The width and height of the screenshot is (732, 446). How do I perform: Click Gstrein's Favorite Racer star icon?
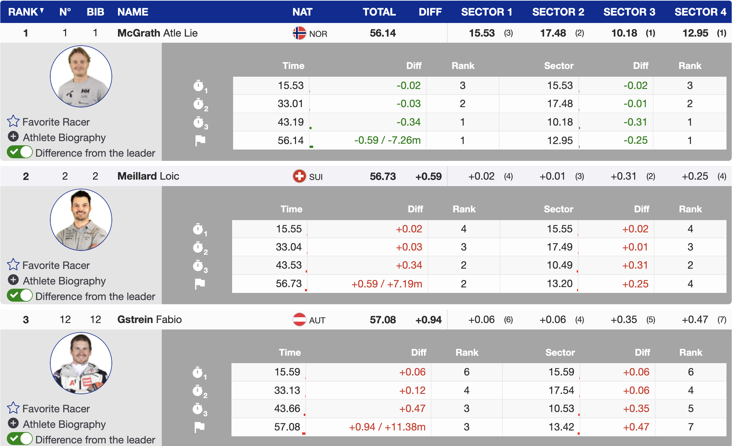pos(13,408)
